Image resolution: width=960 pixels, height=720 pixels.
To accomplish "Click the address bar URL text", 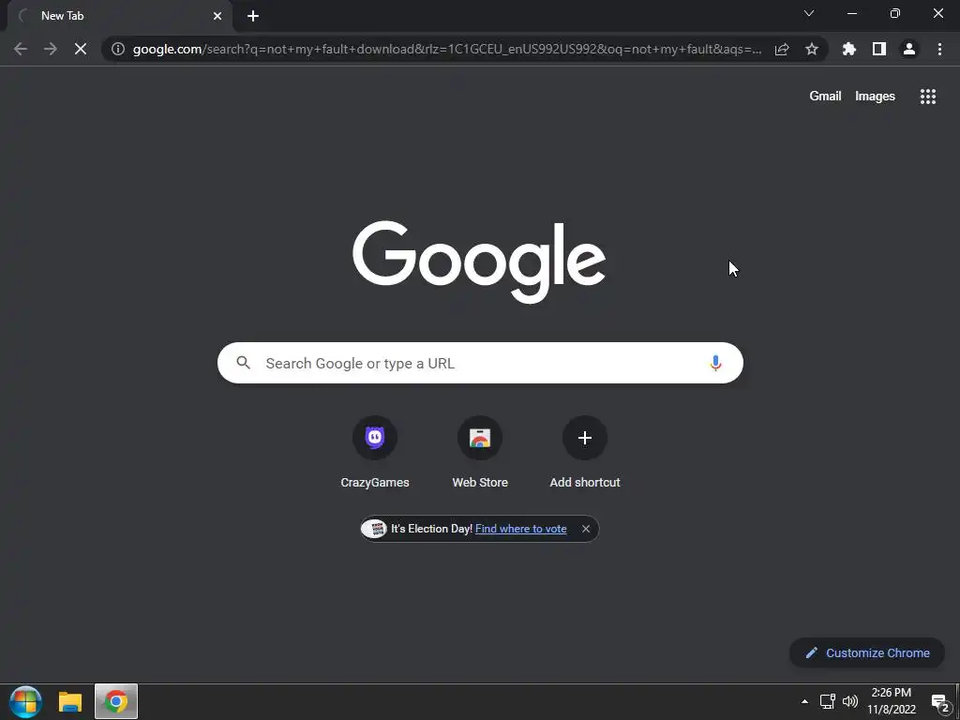I will point(447,49).
